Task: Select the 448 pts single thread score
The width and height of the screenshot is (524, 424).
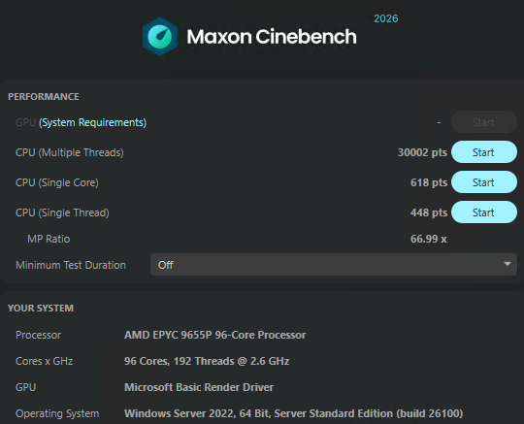Action: click(x=429, y=212)
